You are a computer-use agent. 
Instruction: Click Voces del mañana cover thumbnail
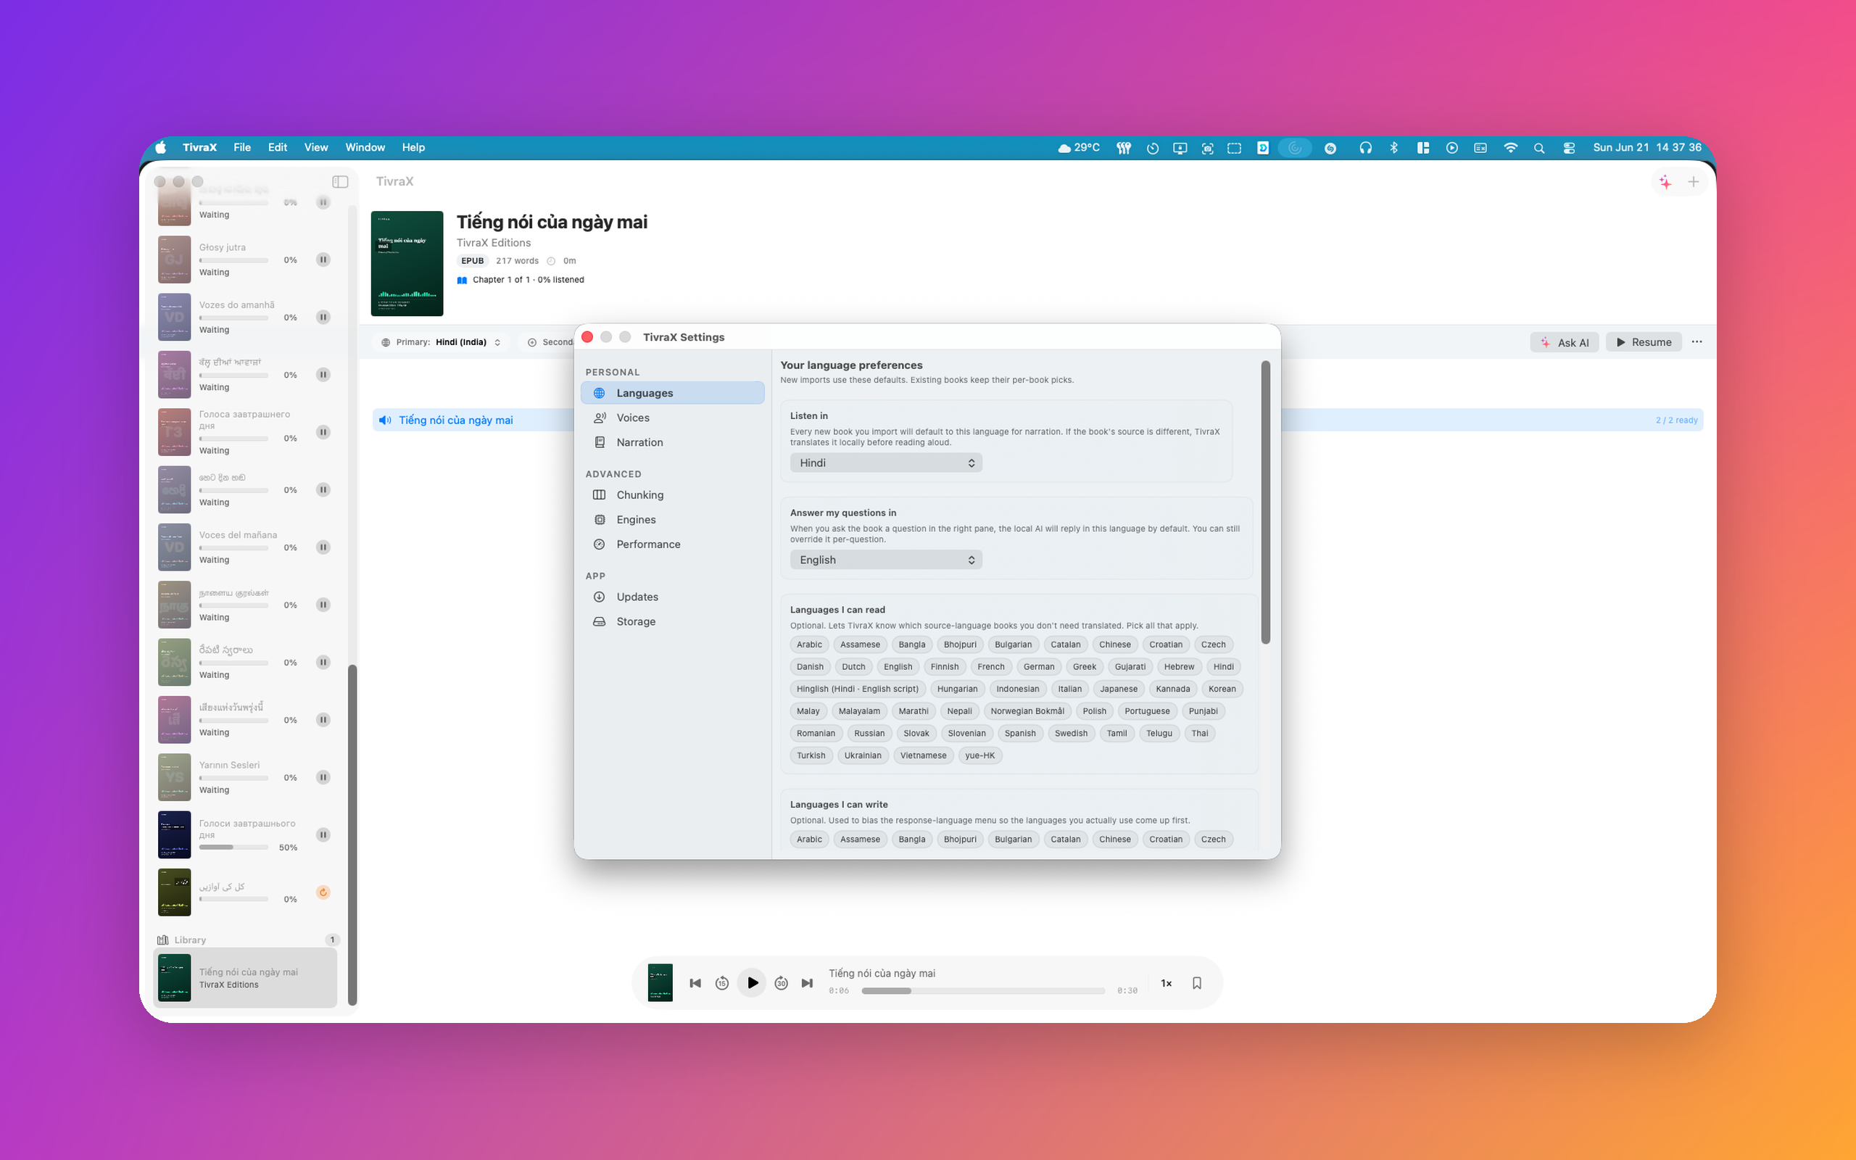coord(174,548)
